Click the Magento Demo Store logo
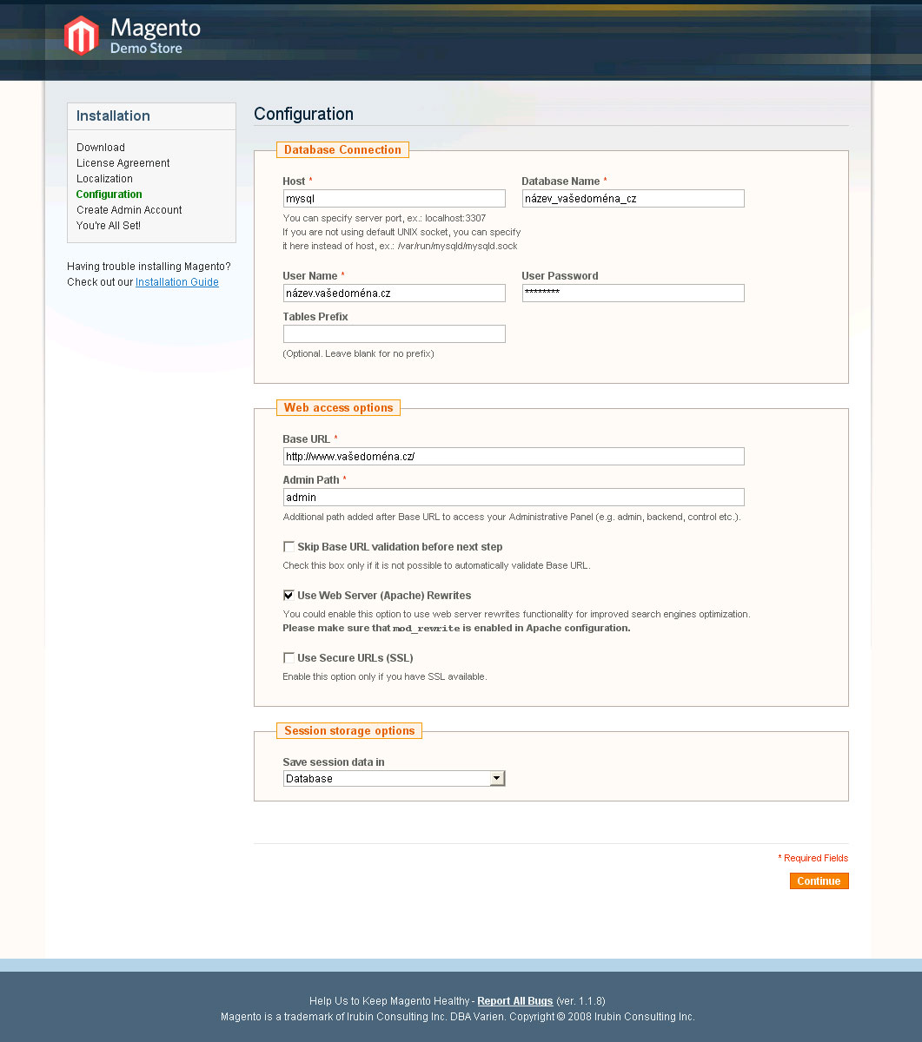This screenshot has height=1042, width=922. [x=132, y=36]
